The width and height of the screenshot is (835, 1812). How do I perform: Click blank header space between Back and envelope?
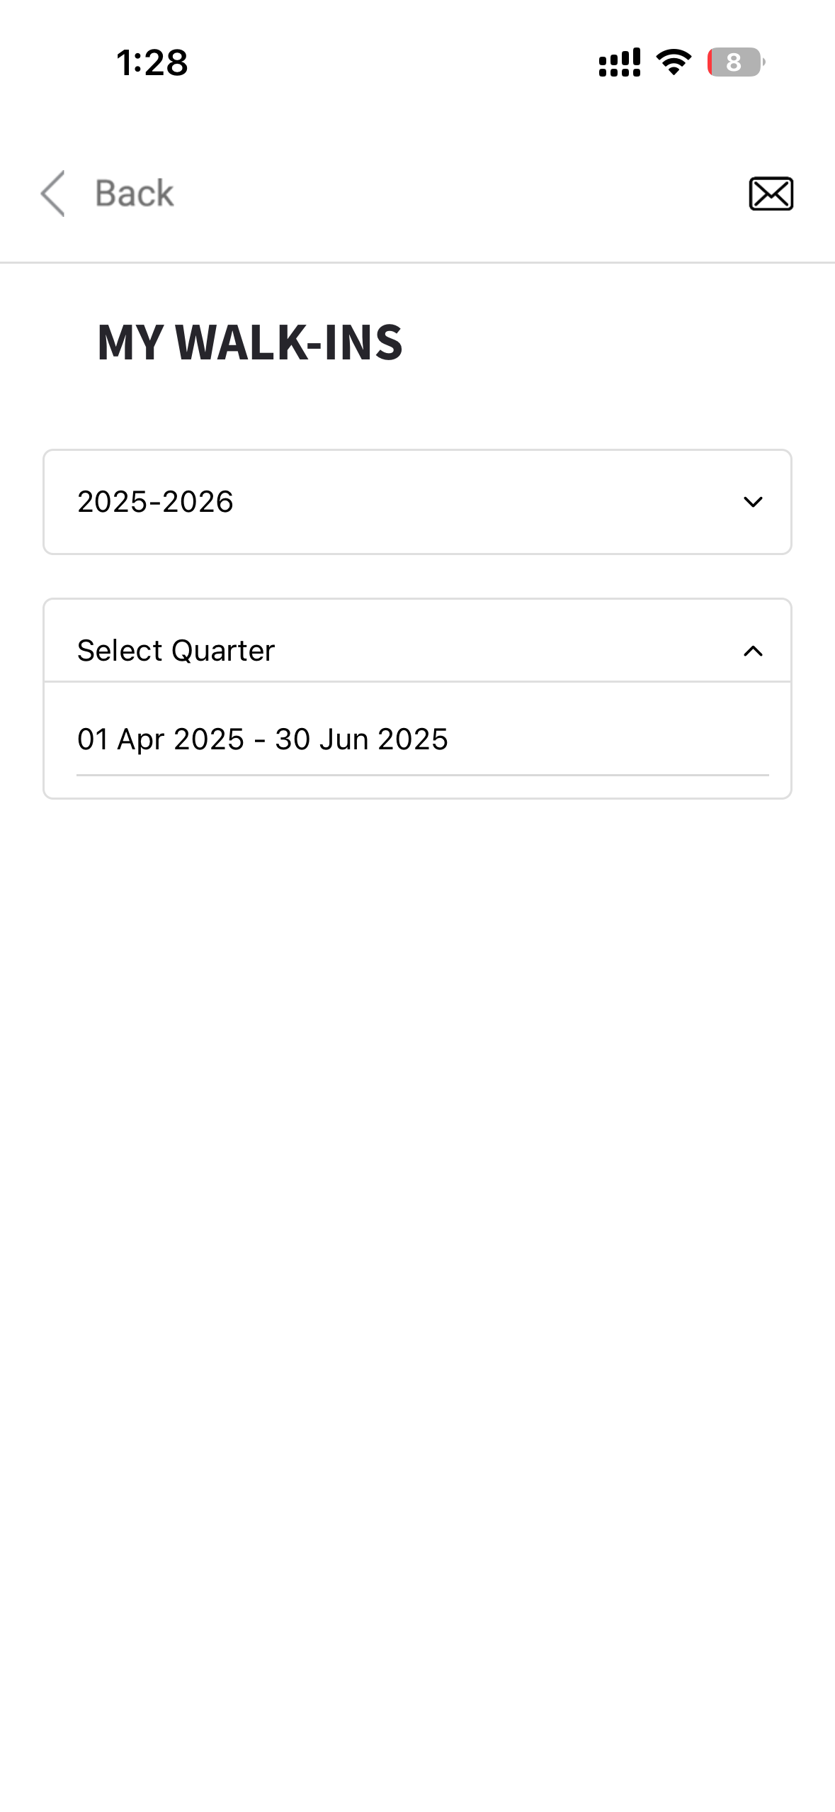(x=460, y=193)
